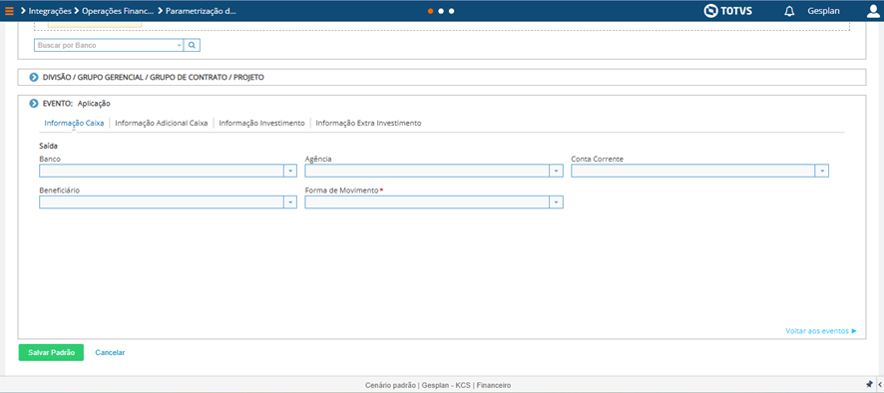
Task: Open the Conta Corrente dropdown arrow
Action: [x=822, y=171]
